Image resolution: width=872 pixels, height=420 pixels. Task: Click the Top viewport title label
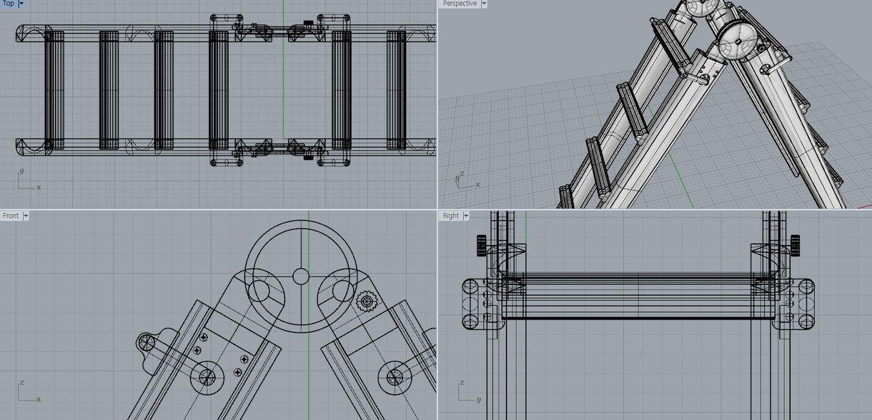tap(8, 4)
